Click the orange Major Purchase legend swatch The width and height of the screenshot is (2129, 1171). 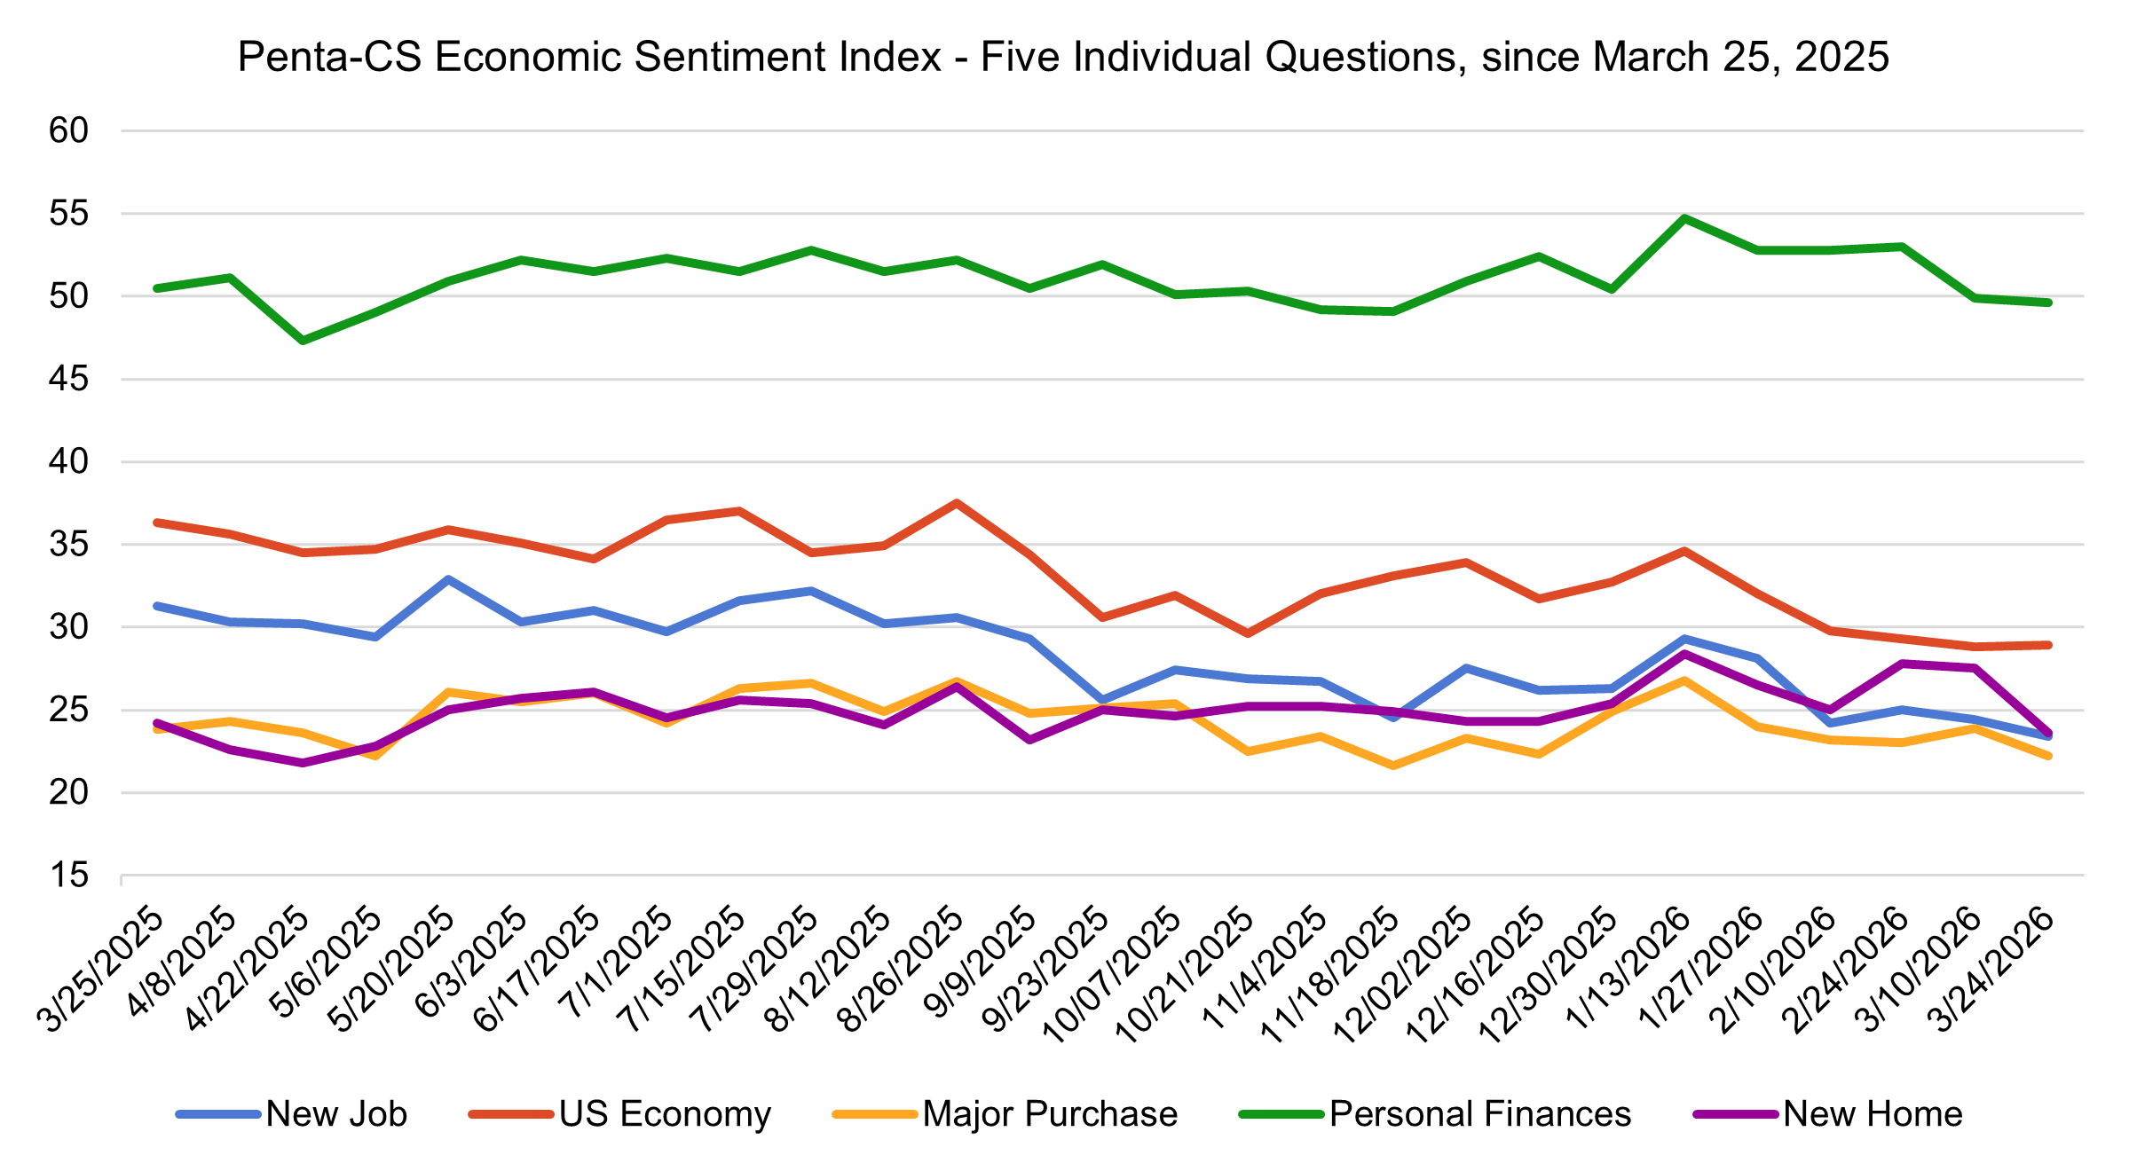click(x=875, y=1114)
